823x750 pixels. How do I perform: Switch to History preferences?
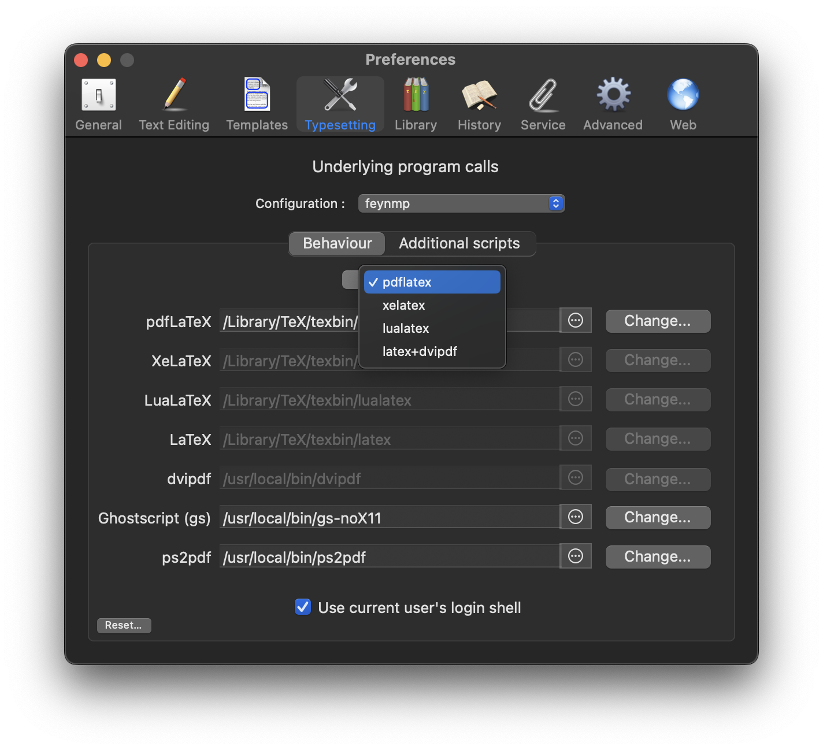click(479, 103)
